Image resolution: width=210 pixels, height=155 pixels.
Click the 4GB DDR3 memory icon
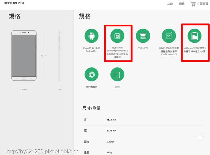tap(143, 36)
